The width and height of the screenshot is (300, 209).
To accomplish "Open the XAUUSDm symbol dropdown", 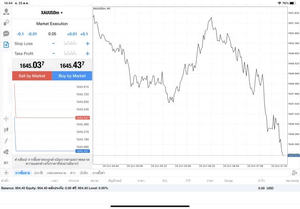I will tap(52, 13).
